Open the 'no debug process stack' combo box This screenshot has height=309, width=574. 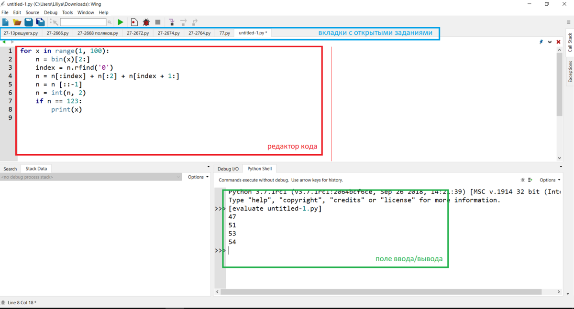pos(91,177)
